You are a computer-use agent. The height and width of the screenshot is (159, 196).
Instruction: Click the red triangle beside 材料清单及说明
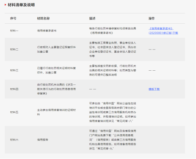click(x=5, y=5)
